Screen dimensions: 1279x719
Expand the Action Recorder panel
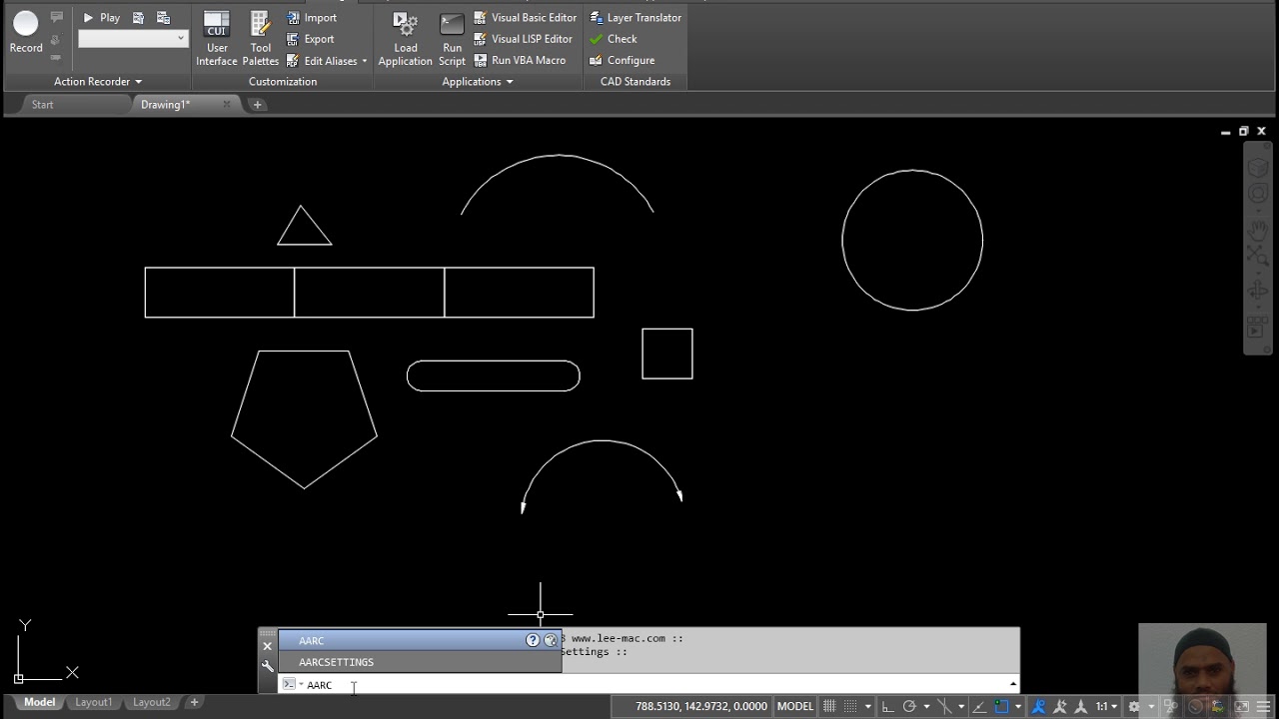[98, 82]
